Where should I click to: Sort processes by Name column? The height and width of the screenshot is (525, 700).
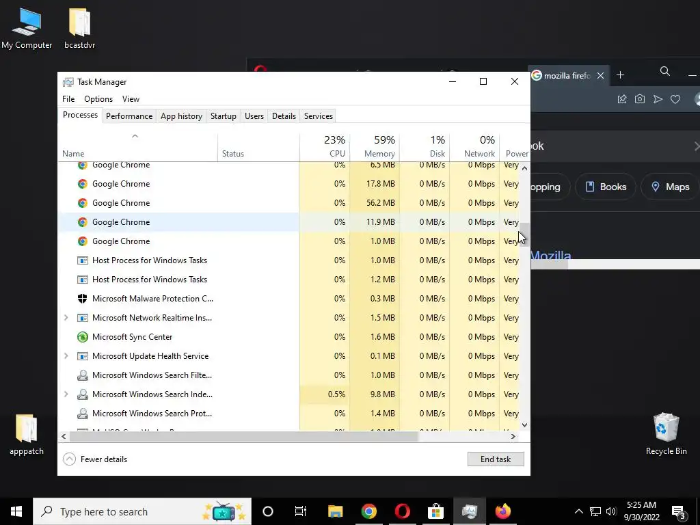(137, 147)
